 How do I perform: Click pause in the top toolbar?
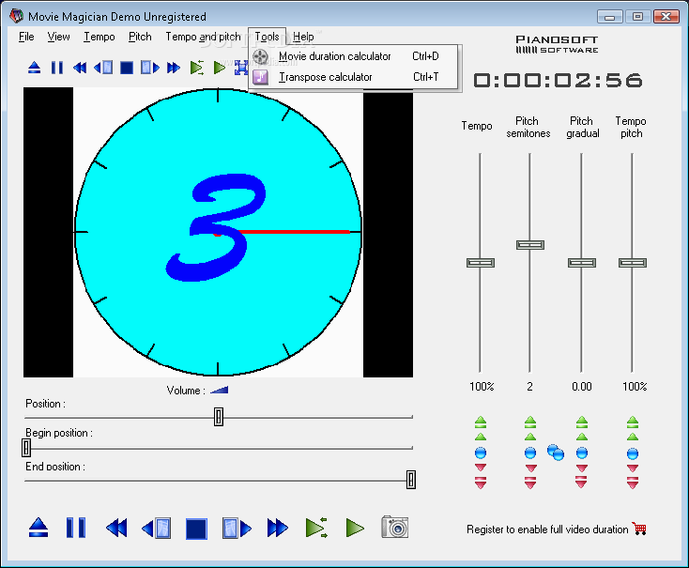pyautogui.click(x=57, y=68)
